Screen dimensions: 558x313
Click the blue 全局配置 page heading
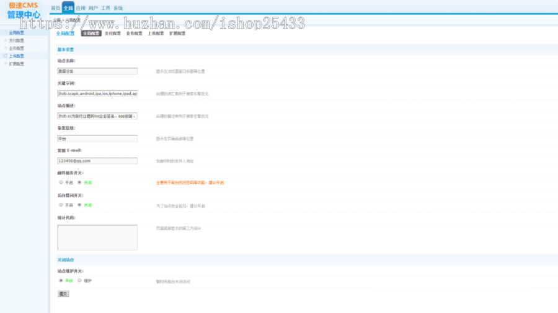[x=66, y=33]
